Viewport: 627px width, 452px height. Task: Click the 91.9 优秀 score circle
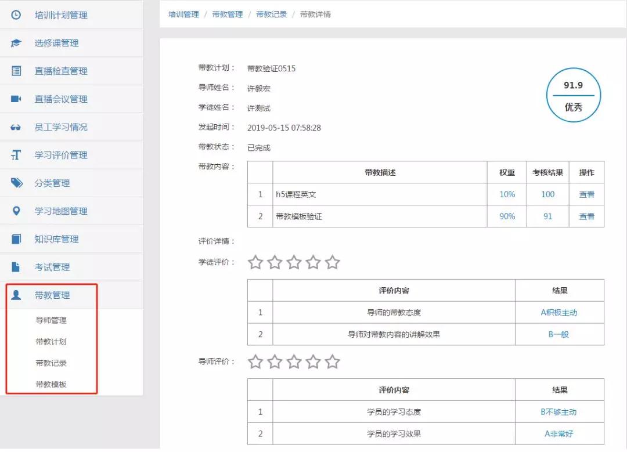[573, 96]
